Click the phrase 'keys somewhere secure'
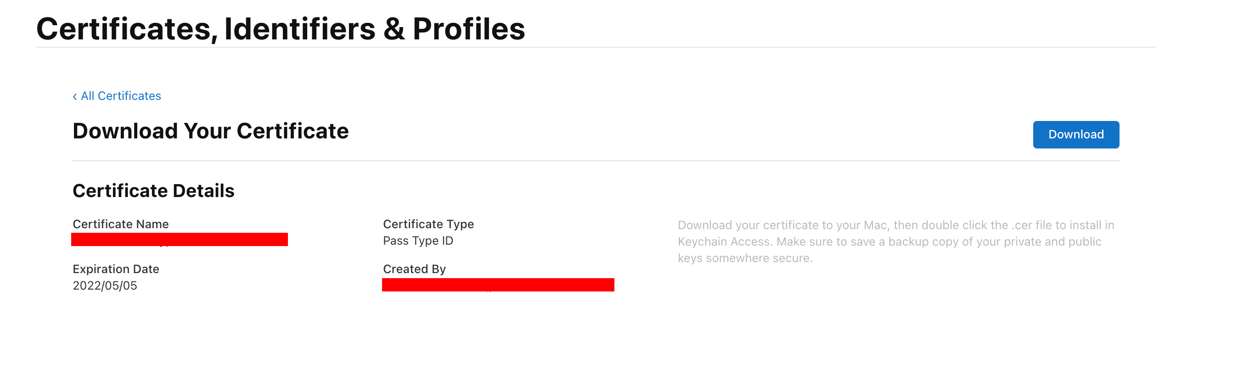 click(x=744, y=258)
